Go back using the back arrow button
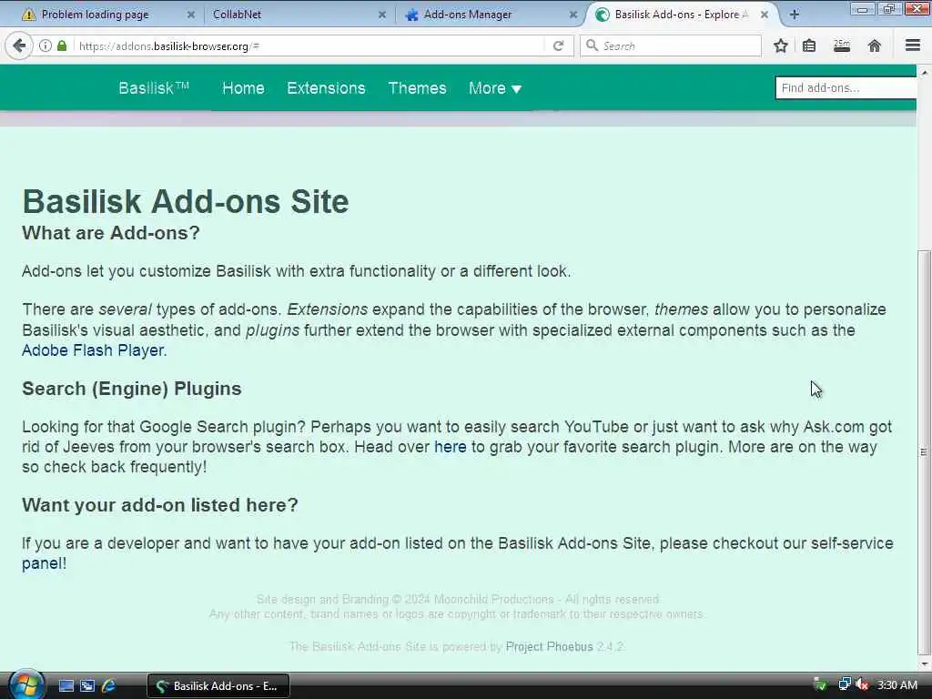 pos(19,46)
